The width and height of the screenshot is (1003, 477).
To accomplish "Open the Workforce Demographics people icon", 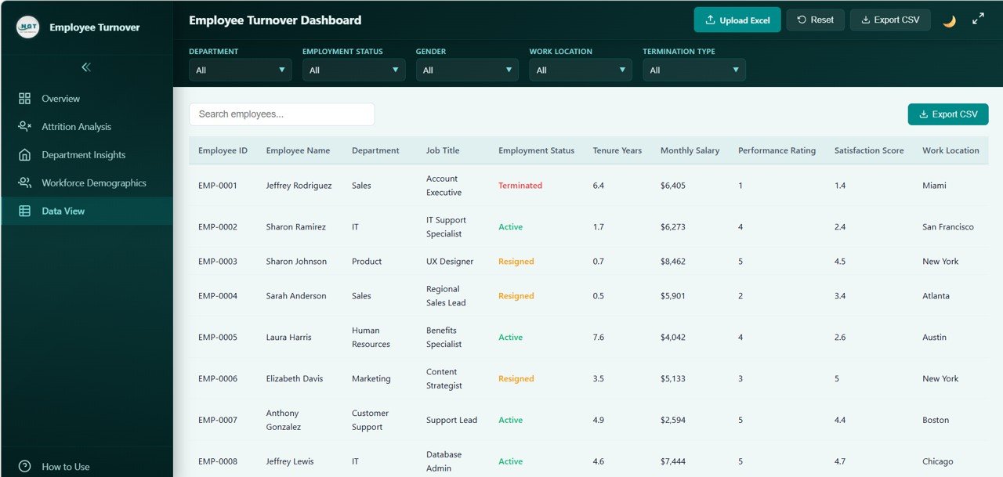I will pos(25,182).
